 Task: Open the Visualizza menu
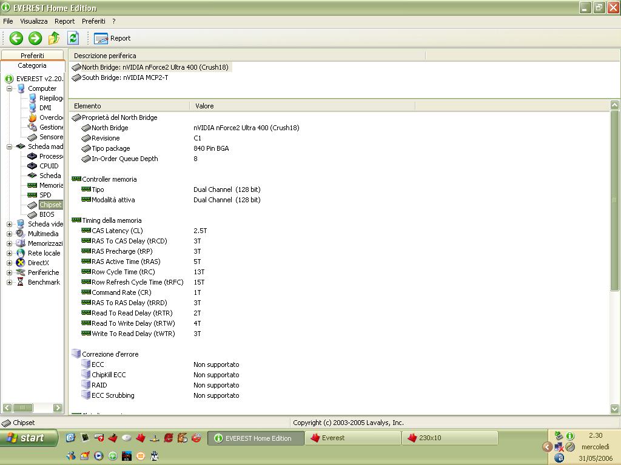[x=34, y=21]
